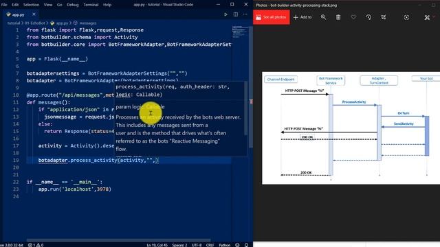This screenshot has height=247, width=440.
Task: Click the CRLF line ending selector
Action: (210, 245)
